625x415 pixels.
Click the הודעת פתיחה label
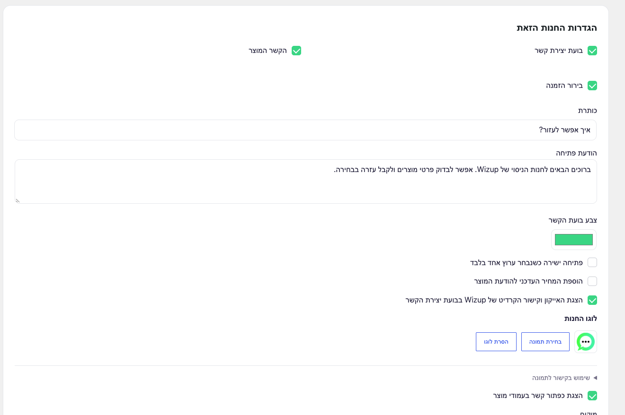pyautogui.click(x=576, y=153)
